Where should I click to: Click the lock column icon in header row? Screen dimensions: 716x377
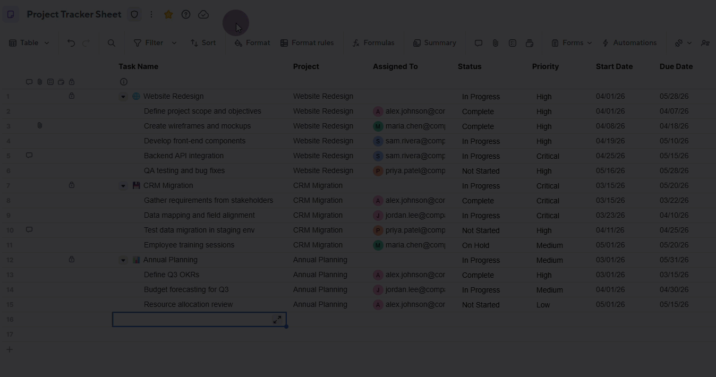(x=72, y=82)
